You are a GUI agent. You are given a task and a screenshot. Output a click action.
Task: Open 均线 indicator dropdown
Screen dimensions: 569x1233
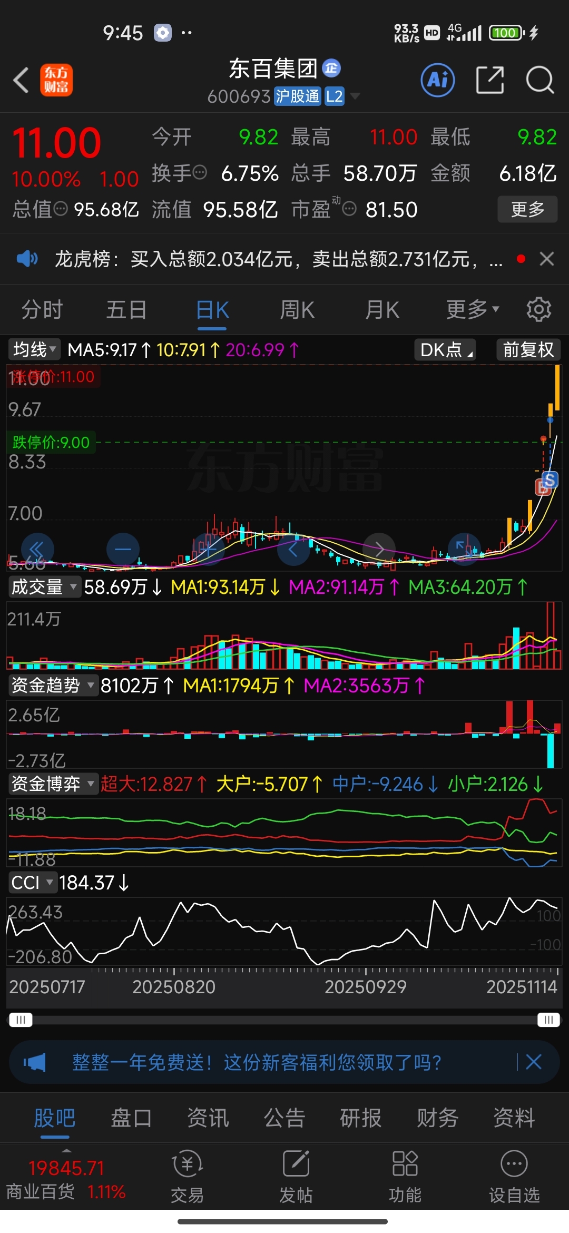(x=34, y=349)
